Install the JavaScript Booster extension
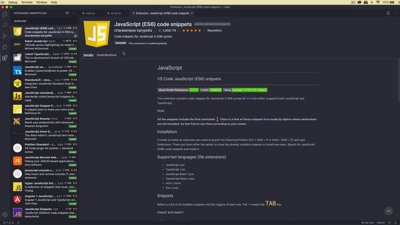400x225 pixels. (72, 126)
